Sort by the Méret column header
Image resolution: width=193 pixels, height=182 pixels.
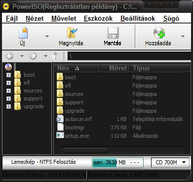point(115,68)
